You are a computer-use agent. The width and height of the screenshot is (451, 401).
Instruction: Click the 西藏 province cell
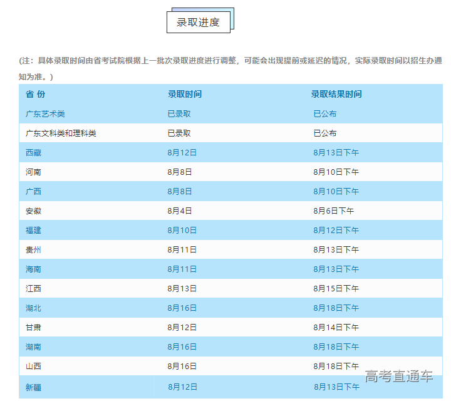point(34,152)
